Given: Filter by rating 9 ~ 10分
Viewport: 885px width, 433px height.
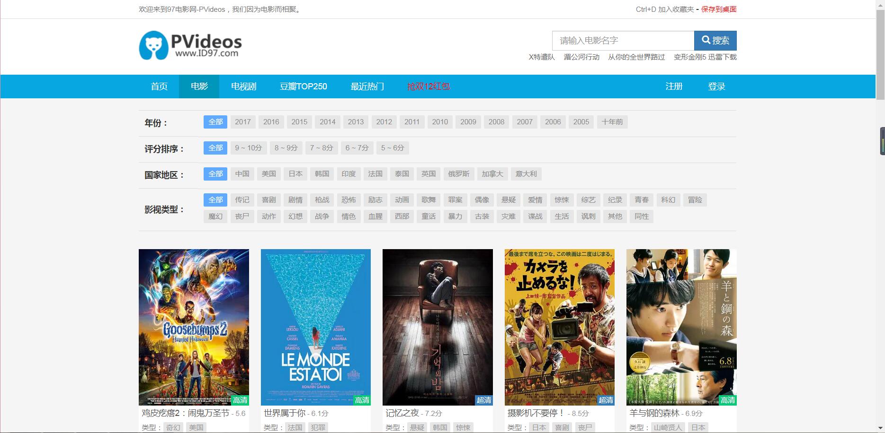Looking at the screenshot, I should pyautogui.click(x=249, y=148).
